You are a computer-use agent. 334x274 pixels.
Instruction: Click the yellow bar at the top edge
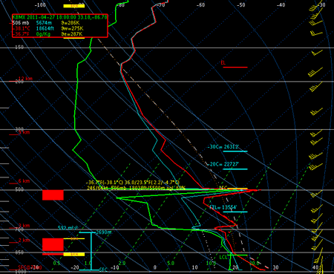(74, 6)
